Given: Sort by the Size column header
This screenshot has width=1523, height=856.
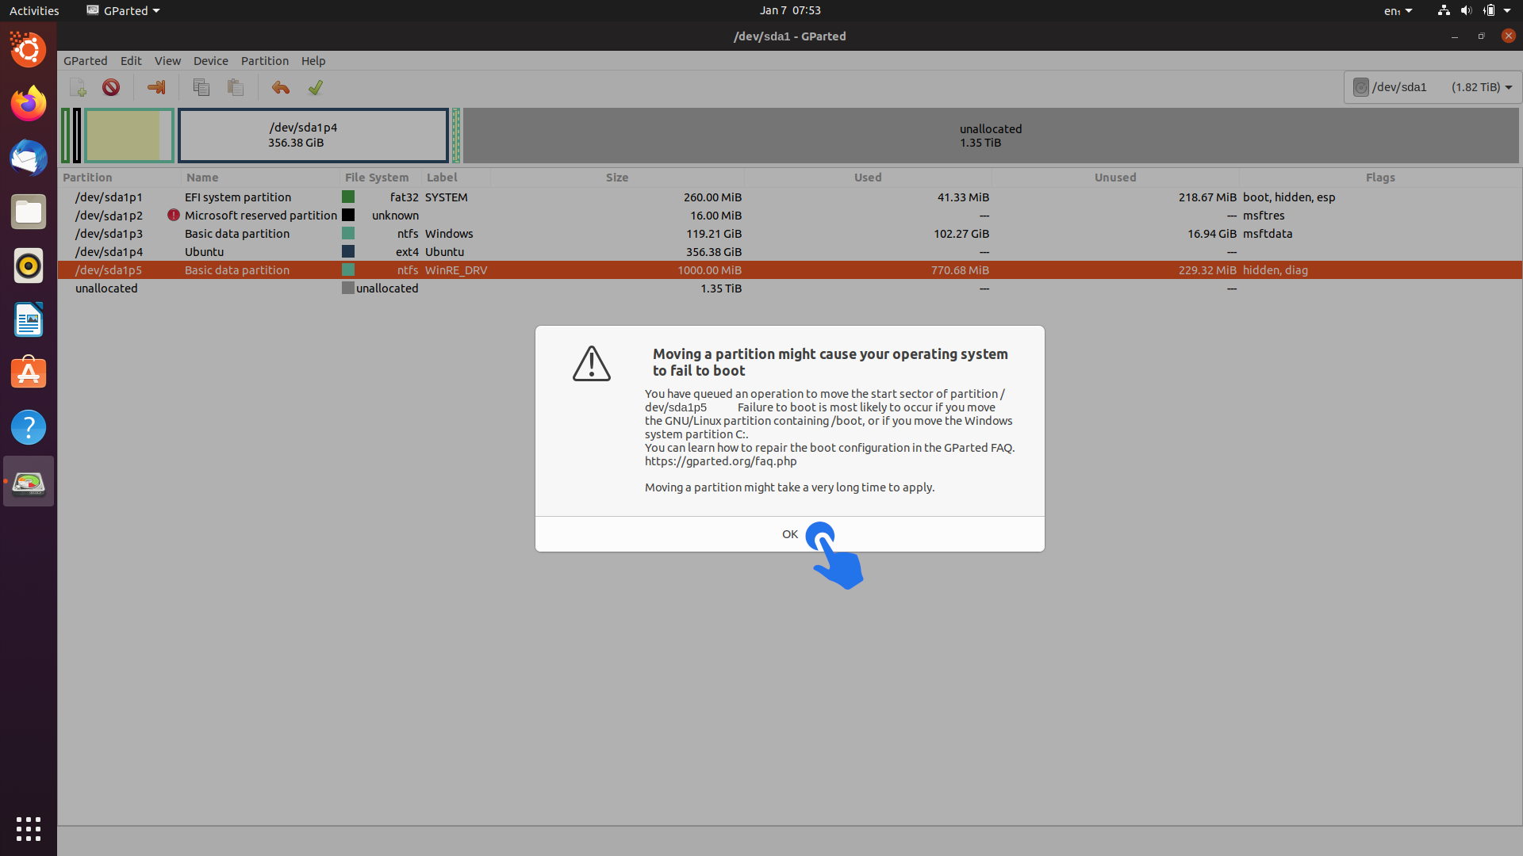Looking at the screenshot, I should click(617, 178).
